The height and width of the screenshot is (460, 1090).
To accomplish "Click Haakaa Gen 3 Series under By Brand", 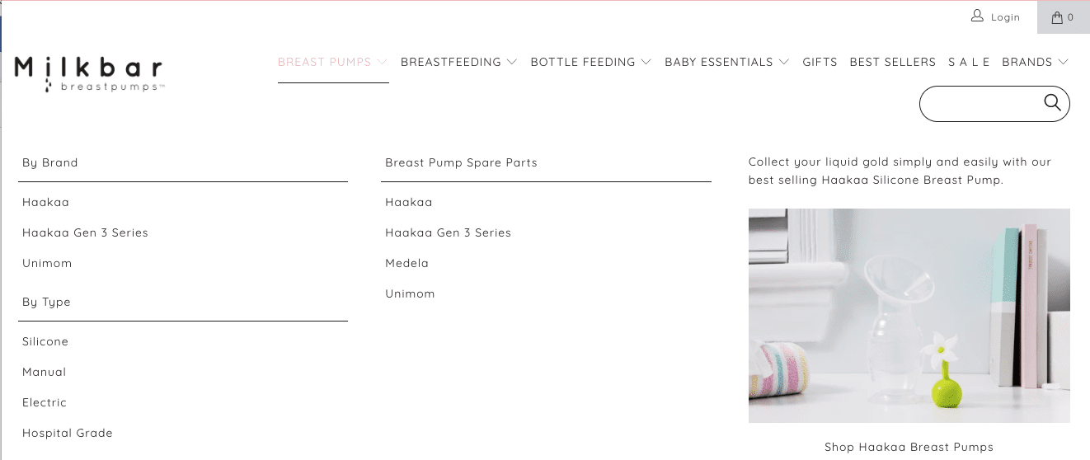I will [85, 232].
